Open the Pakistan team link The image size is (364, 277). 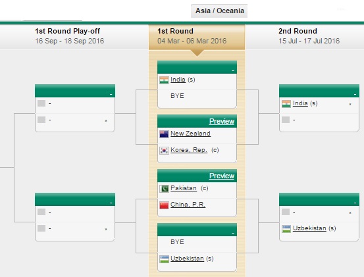(x=184, y=188)
